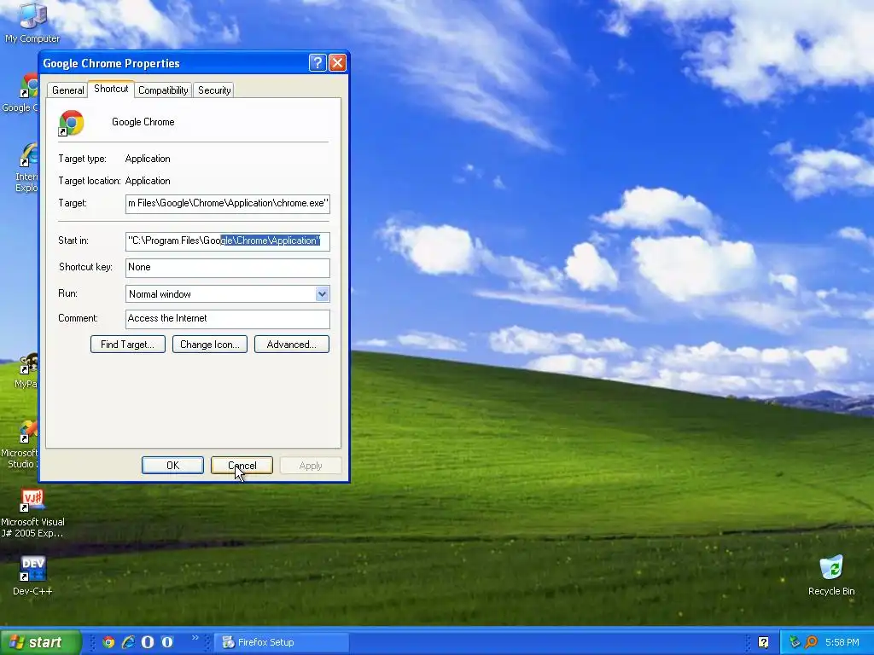Click the Start in input field
This screenshot has height=655, width=874.
(227, 241)
